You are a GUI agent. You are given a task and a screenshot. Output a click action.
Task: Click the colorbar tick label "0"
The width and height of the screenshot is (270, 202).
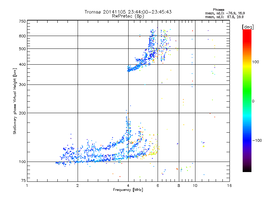pos(253,101)
